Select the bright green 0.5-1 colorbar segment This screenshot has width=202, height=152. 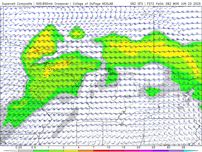click(x=41, y=151)
